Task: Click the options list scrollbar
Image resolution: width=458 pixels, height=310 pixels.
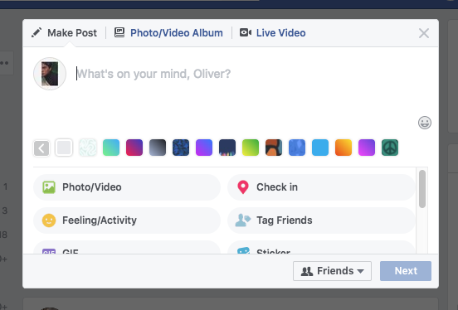Action: 422,189
